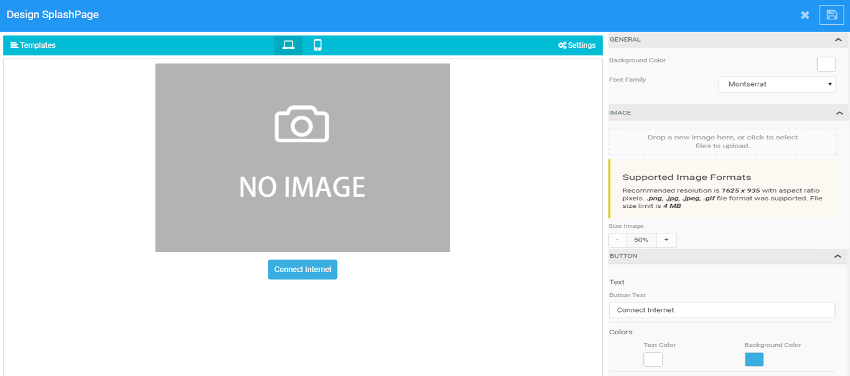Click the 50% image size field
This screenshot has width=850, height=376.
tap(641, 240)
